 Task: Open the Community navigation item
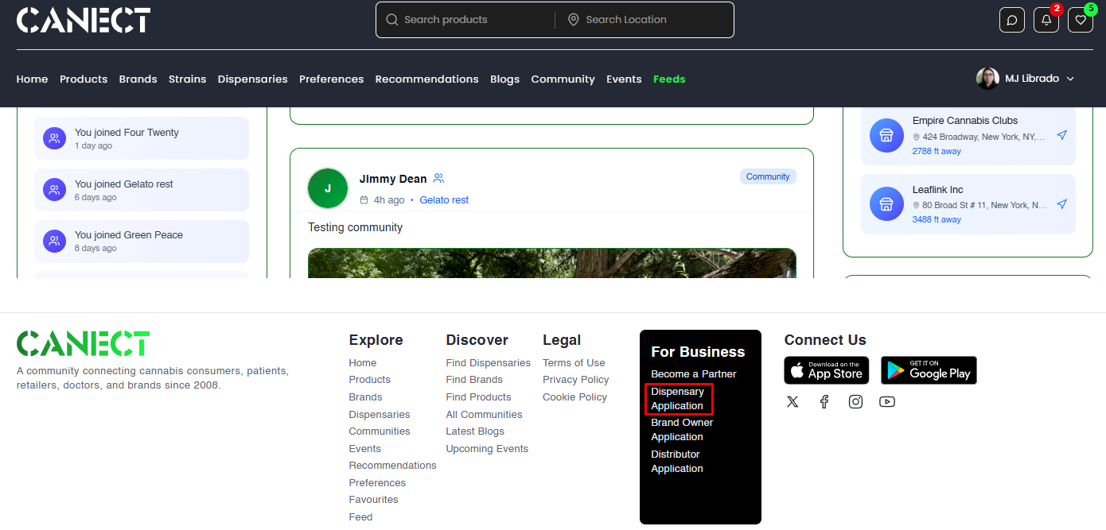click(563, 79)
